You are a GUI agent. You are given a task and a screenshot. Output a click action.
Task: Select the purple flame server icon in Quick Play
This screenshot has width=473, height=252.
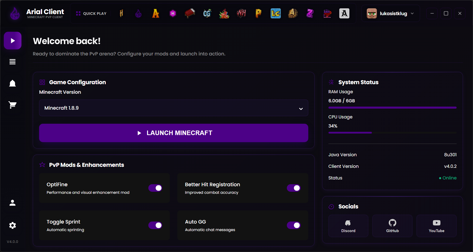[x=138, y=13]
